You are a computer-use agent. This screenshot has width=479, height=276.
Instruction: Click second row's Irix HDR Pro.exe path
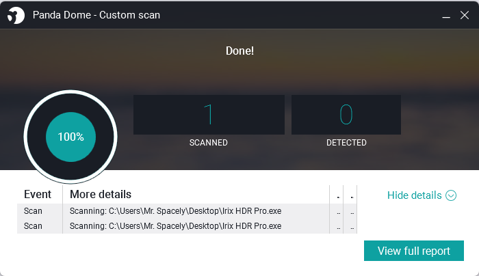point(175,226)
